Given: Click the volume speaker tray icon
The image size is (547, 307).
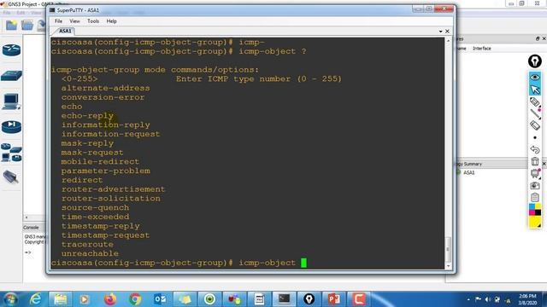Looking at the screenshot, I should tap(488, 299).
